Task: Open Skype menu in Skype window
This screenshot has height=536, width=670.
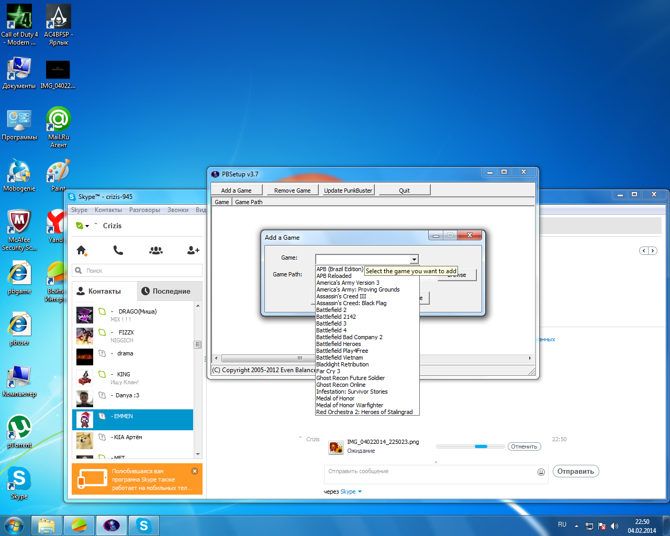Action: [x=80, y=210]
